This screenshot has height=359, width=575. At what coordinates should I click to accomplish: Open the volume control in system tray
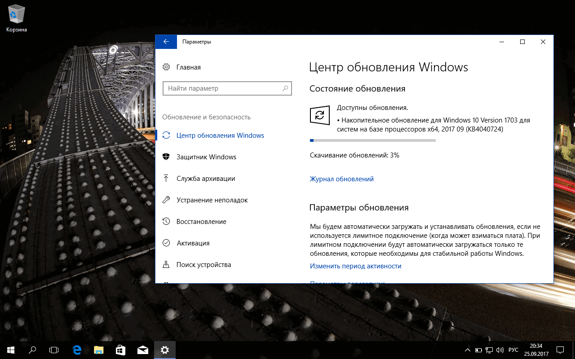500,350
